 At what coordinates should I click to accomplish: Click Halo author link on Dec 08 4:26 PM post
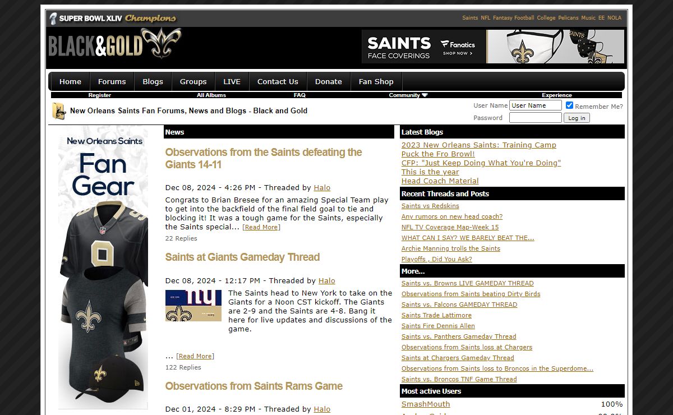322,188
